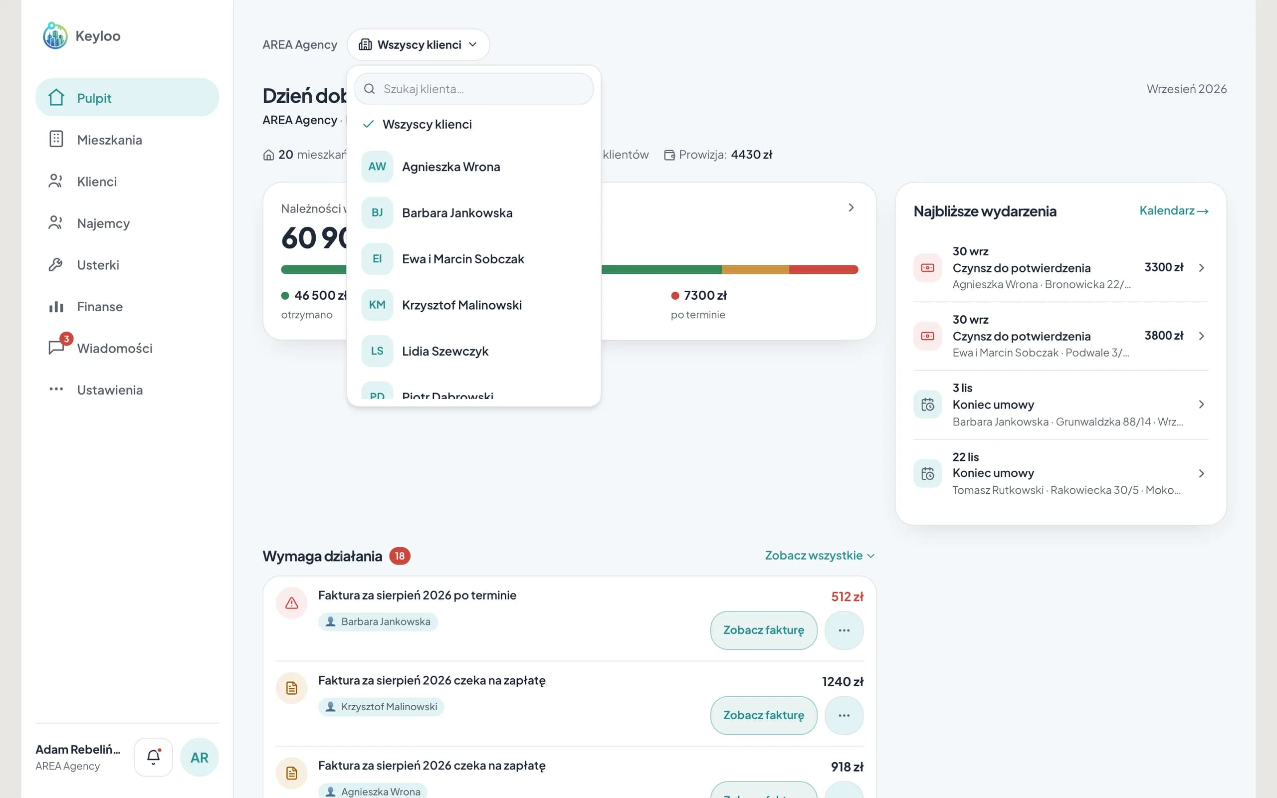Open chevron for 3 lis Koniec umowy
Image resolution: width=1277 pixels, height=798 pixels.
tap(1201, 404)
